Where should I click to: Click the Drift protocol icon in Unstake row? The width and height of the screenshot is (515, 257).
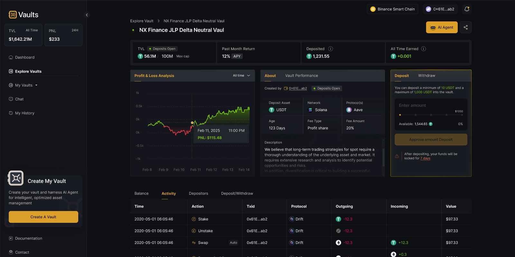tap(292, 231)
